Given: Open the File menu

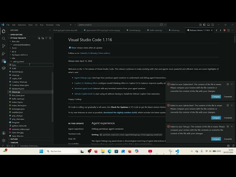Looking at the screenshot, I should pyautogui.click(x=8, y=25).
